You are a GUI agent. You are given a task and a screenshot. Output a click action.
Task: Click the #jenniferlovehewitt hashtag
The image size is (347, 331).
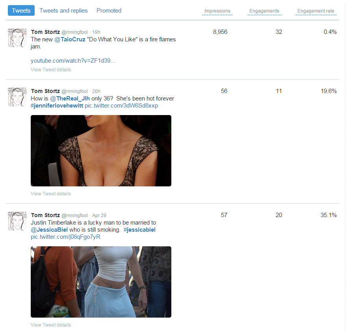tap(57, 106)
